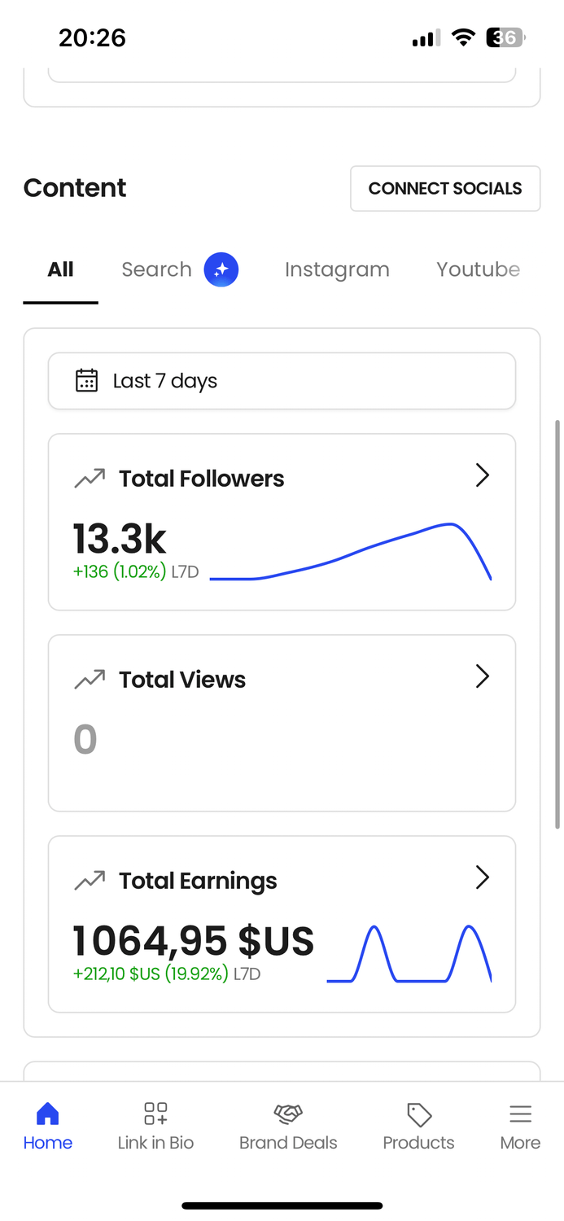Open the Link in Bio grid icon
This screenshot has height=1221, width=564.
(155, 1113)
